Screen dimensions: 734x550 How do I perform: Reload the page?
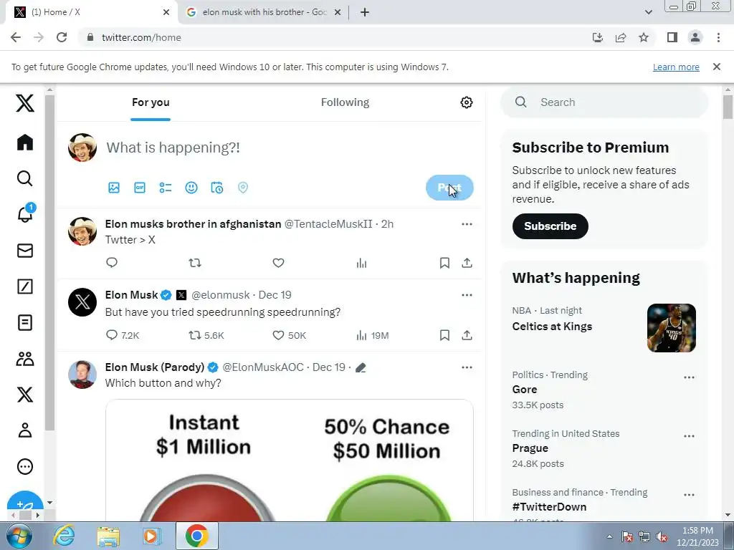coord(62,37)
